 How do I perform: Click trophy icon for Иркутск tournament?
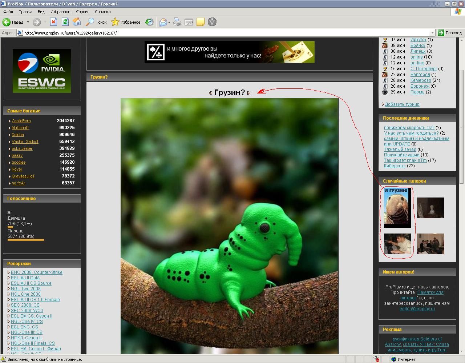tap(385, 40)
